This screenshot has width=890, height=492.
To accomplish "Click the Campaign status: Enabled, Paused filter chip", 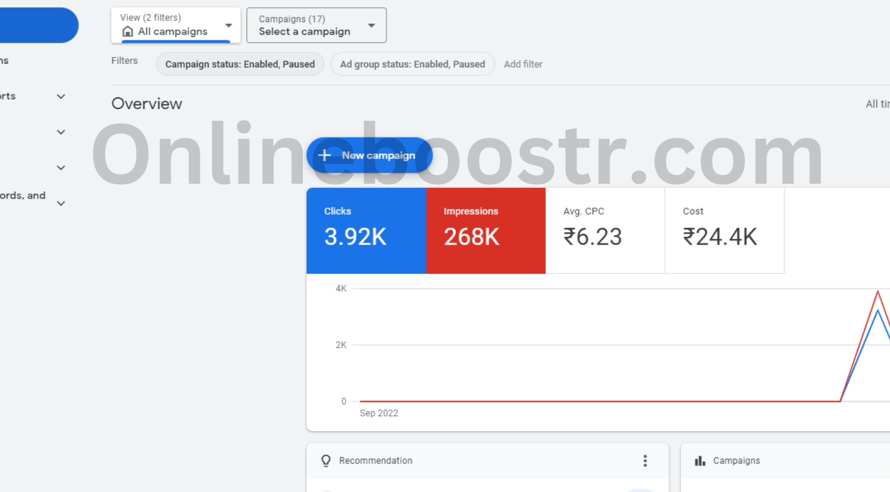I will pos(240,64).
